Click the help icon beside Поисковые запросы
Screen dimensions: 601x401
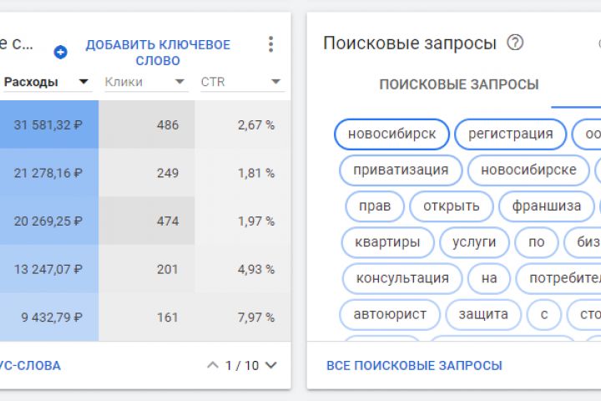coord(515,43)
